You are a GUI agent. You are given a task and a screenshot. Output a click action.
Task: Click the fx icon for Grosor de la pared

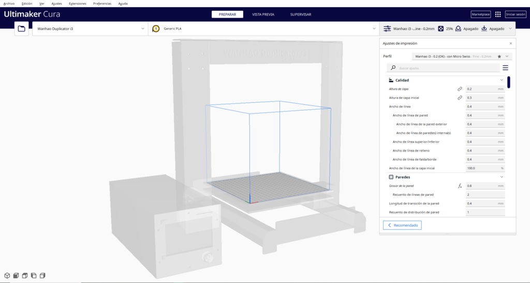pos(460,186)
